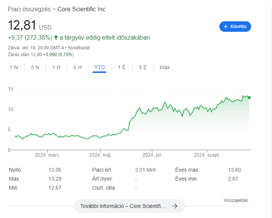Click the Piaci ért. label
This screenshot has width=272, height=218.
pyautogui.click(x=102, y=170)
